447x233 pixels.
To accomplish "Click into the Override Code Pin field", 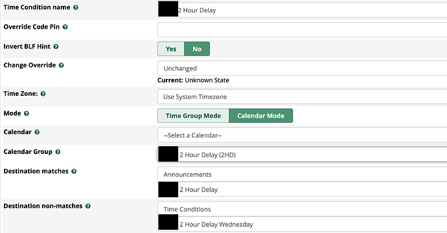I will pyautogui.click(x=302, y=30).
